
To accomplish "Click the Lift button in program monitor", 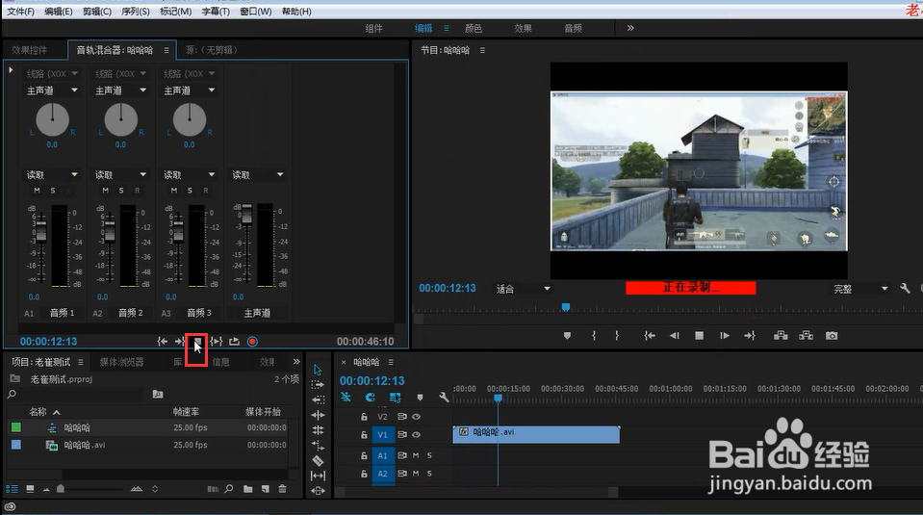I will click(x=781, y=336).
